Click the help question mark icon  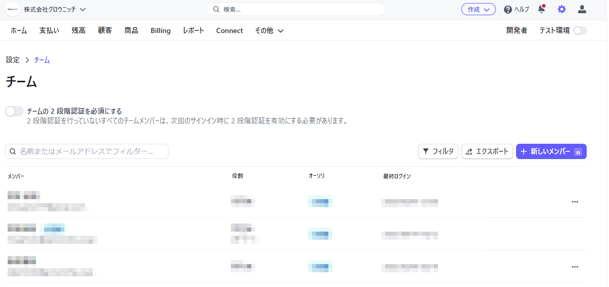[507, 10]
